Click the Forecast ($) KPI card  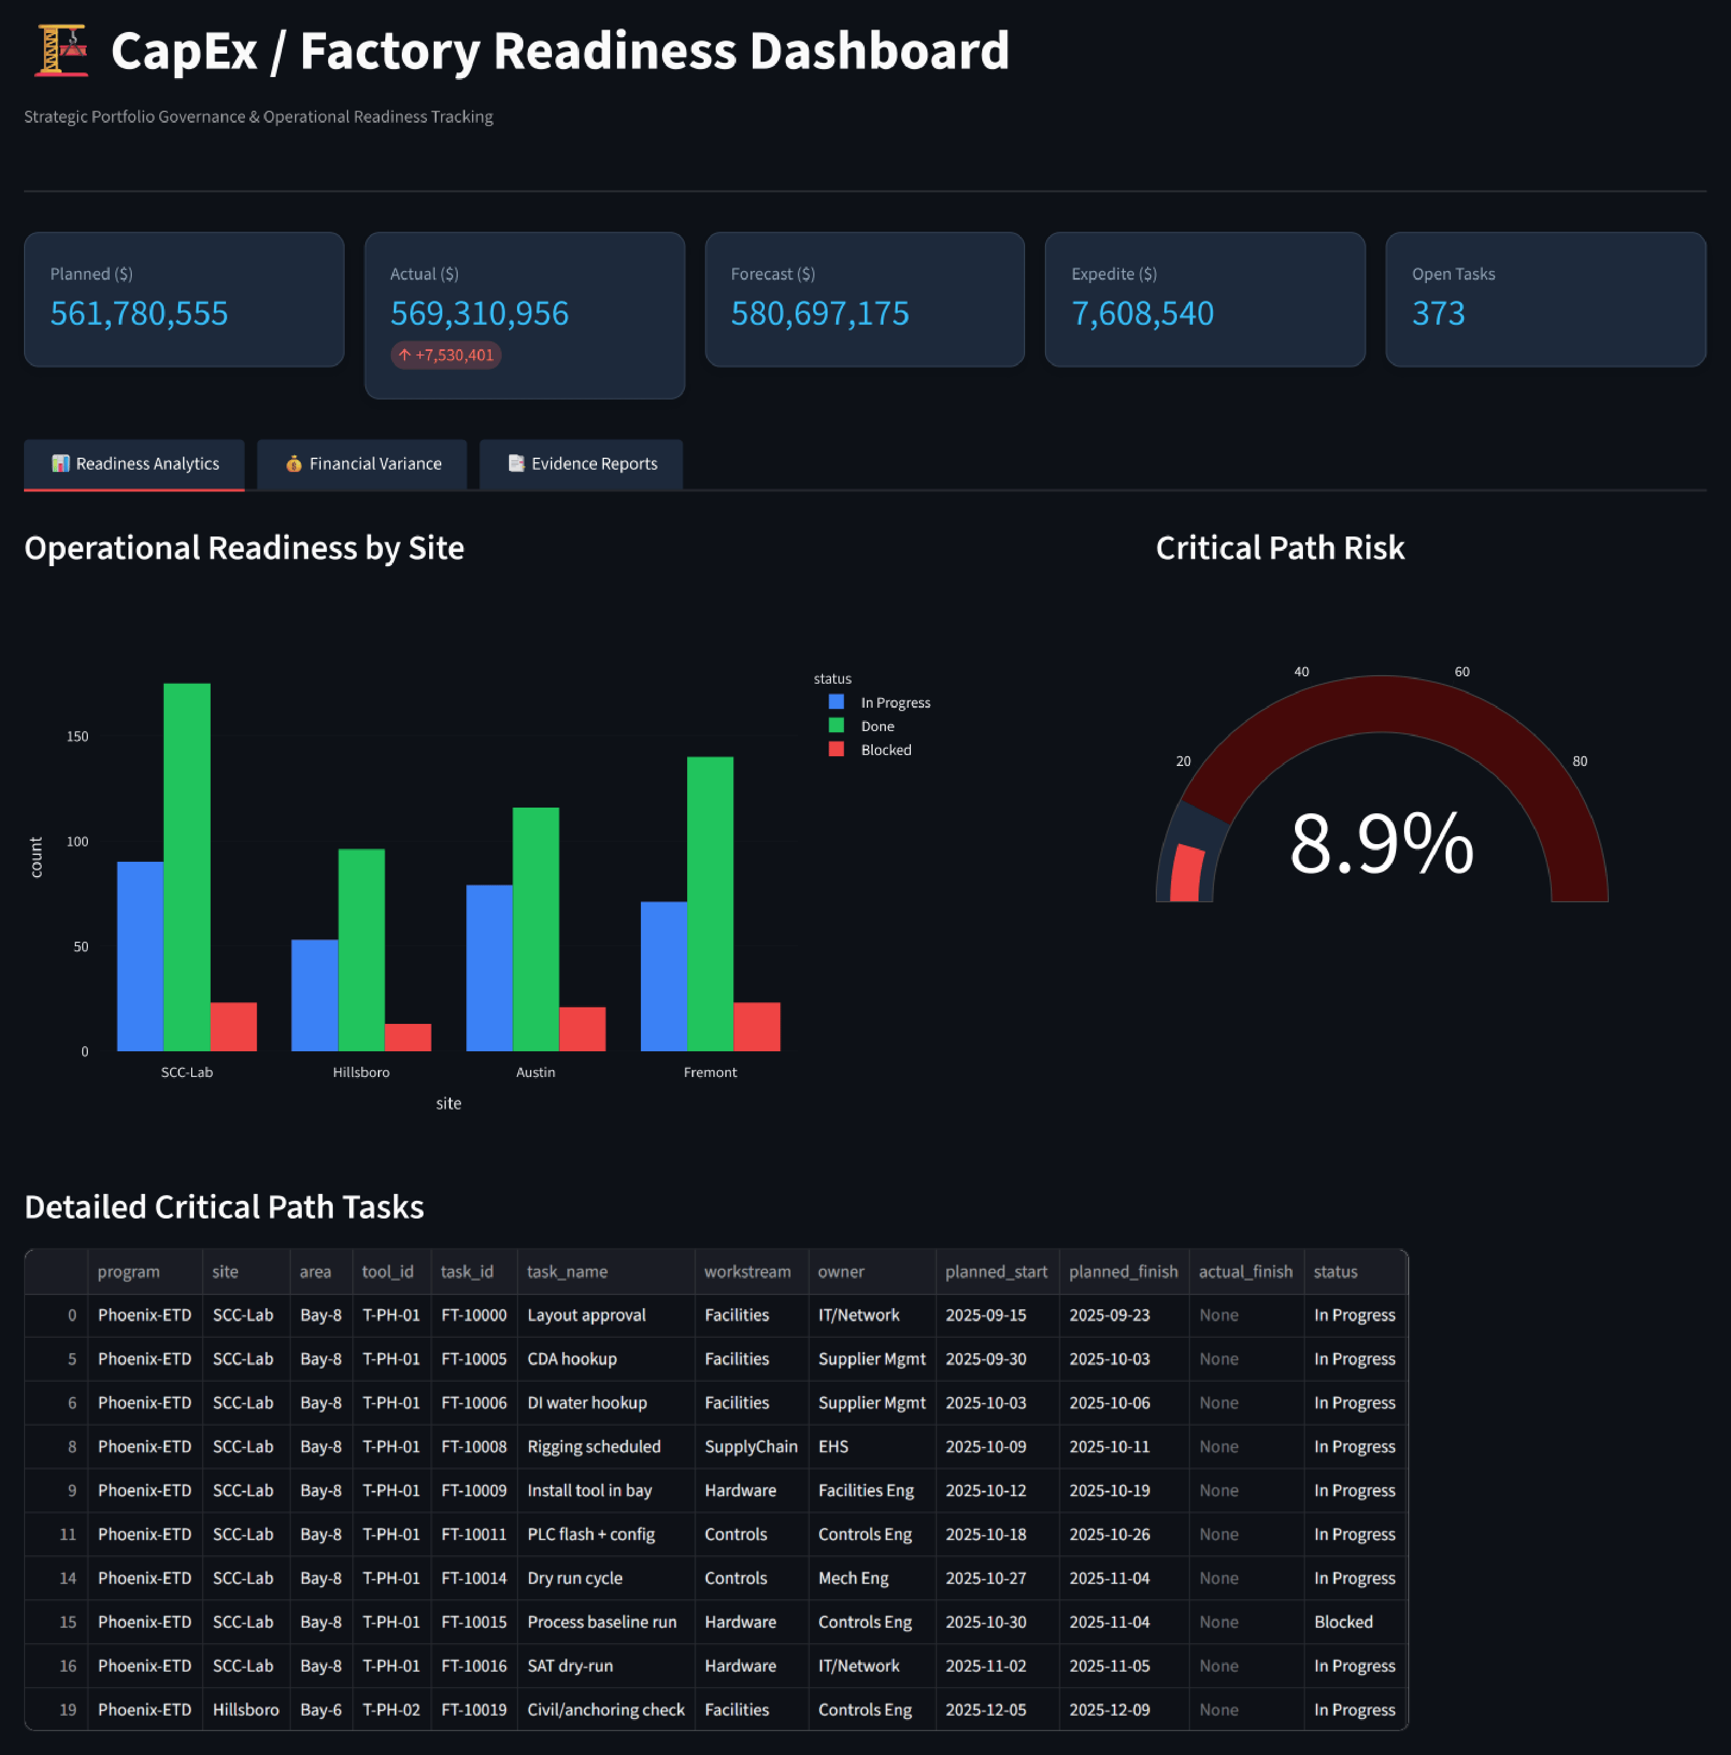click(864, 300)
